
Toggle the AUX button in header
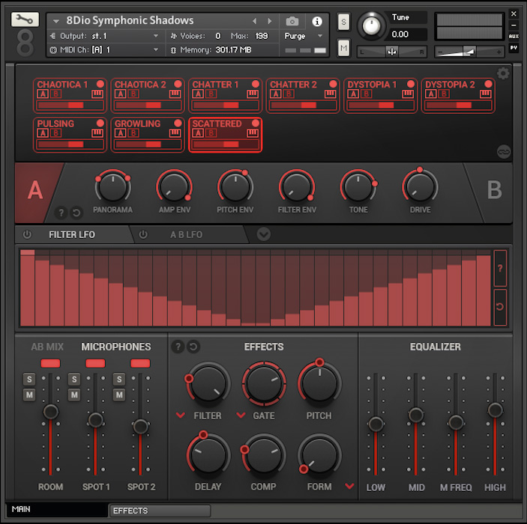(514, 36)
